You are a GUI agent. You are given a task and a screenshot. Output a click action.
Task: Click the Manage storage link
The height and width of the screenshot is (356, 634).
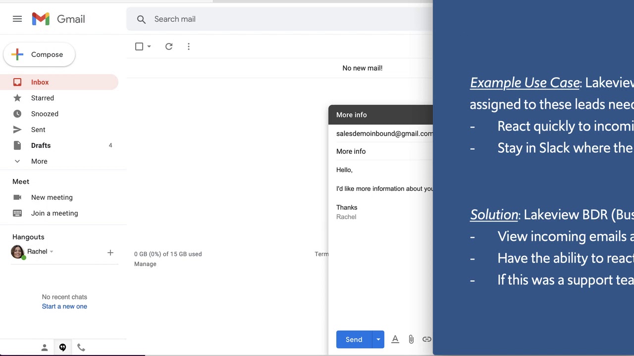[x=145, y=264]
